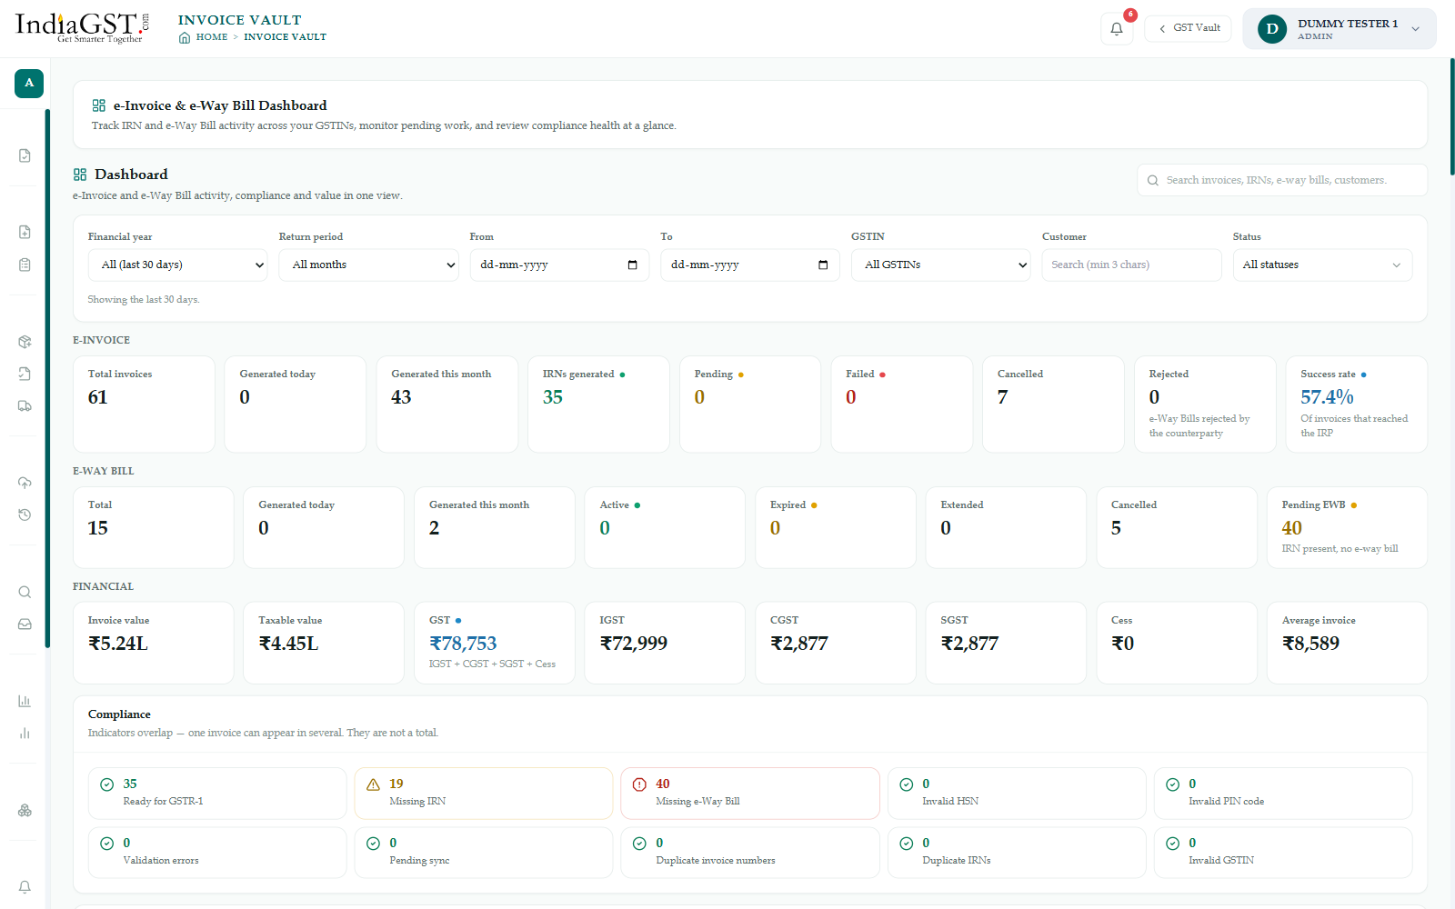The image size is (1455, 909).
Task: Open the To date calendar picker icon
Action: click(823, 265)
